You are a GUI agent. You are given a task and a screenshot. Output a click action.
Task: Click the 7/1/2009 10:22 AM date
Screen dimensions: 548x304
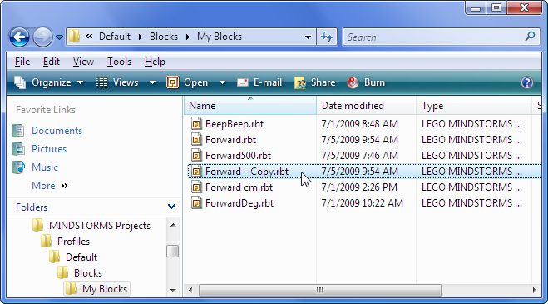coord(362,203)
